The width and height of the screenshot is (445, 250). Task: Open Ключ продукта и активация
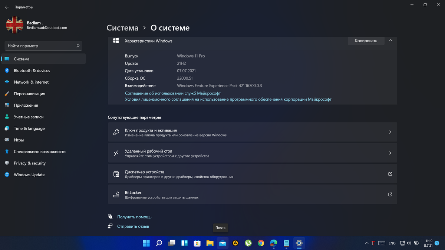[252, 132]
